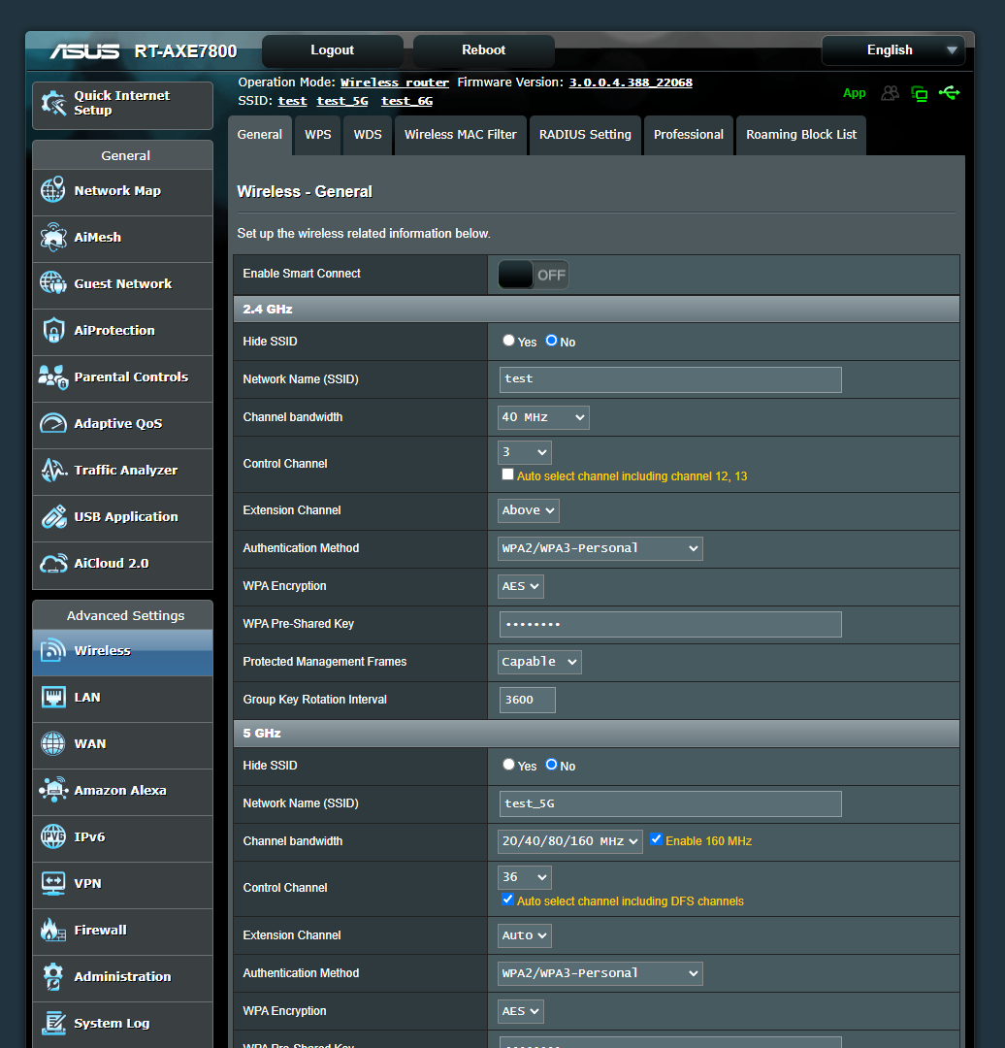Image resolution: width=1005 pixels, height=1048 pixels.
Task: Open the Roaming Block List tab
Action: pos(801,135)
